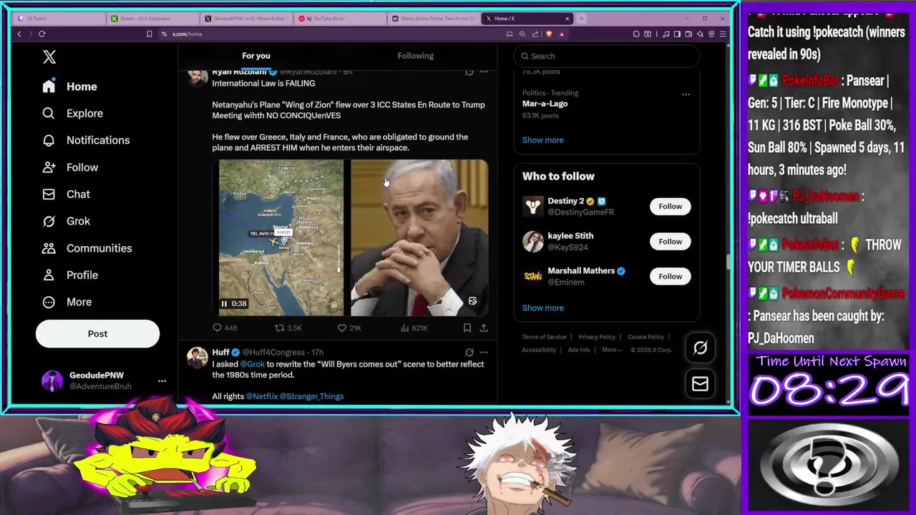Switch to the Twitch browser tab
The height and width of the screenshot is (515, 916).
tap(59, 19)
